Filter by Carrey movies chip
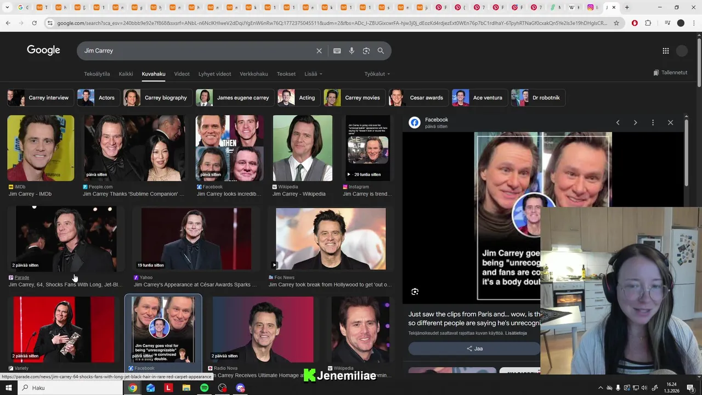This screenshot has width=702, height=395. pos(354,98)
